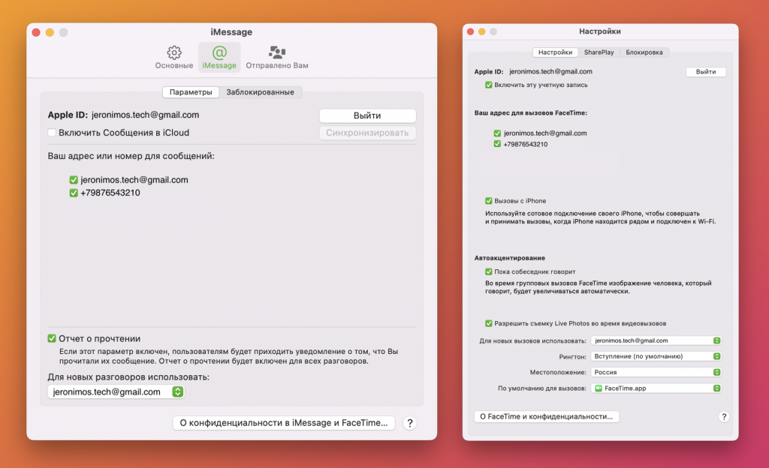The width and height of the screenshot is (769, 468).
Task: Click Выйти button in iMessage window
Action: [x=367, y=115]
